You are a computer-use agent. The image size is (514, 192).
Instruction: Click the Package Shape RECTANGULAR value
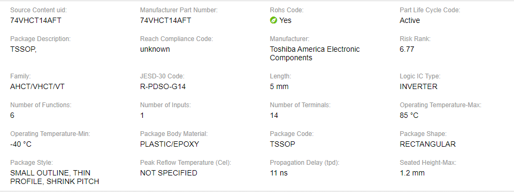pyautogui.click(x=427, y=144)
